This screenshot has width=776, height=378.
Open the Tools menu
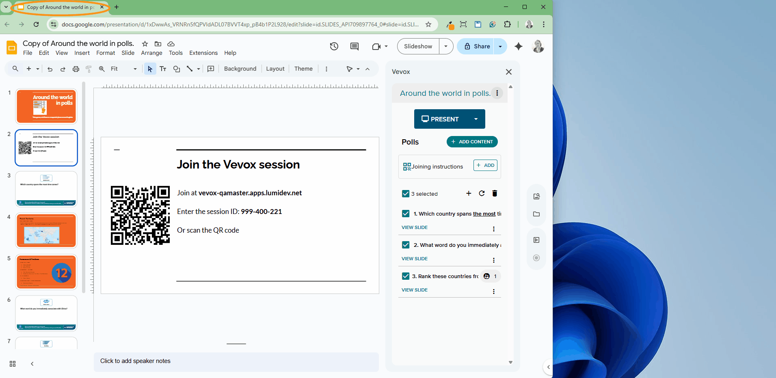pos(175,53)
